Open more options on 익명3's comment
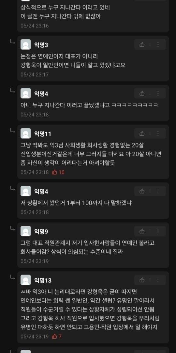This screenshot has width=176, height=353. pyautogui.click(x=158, y=44)
